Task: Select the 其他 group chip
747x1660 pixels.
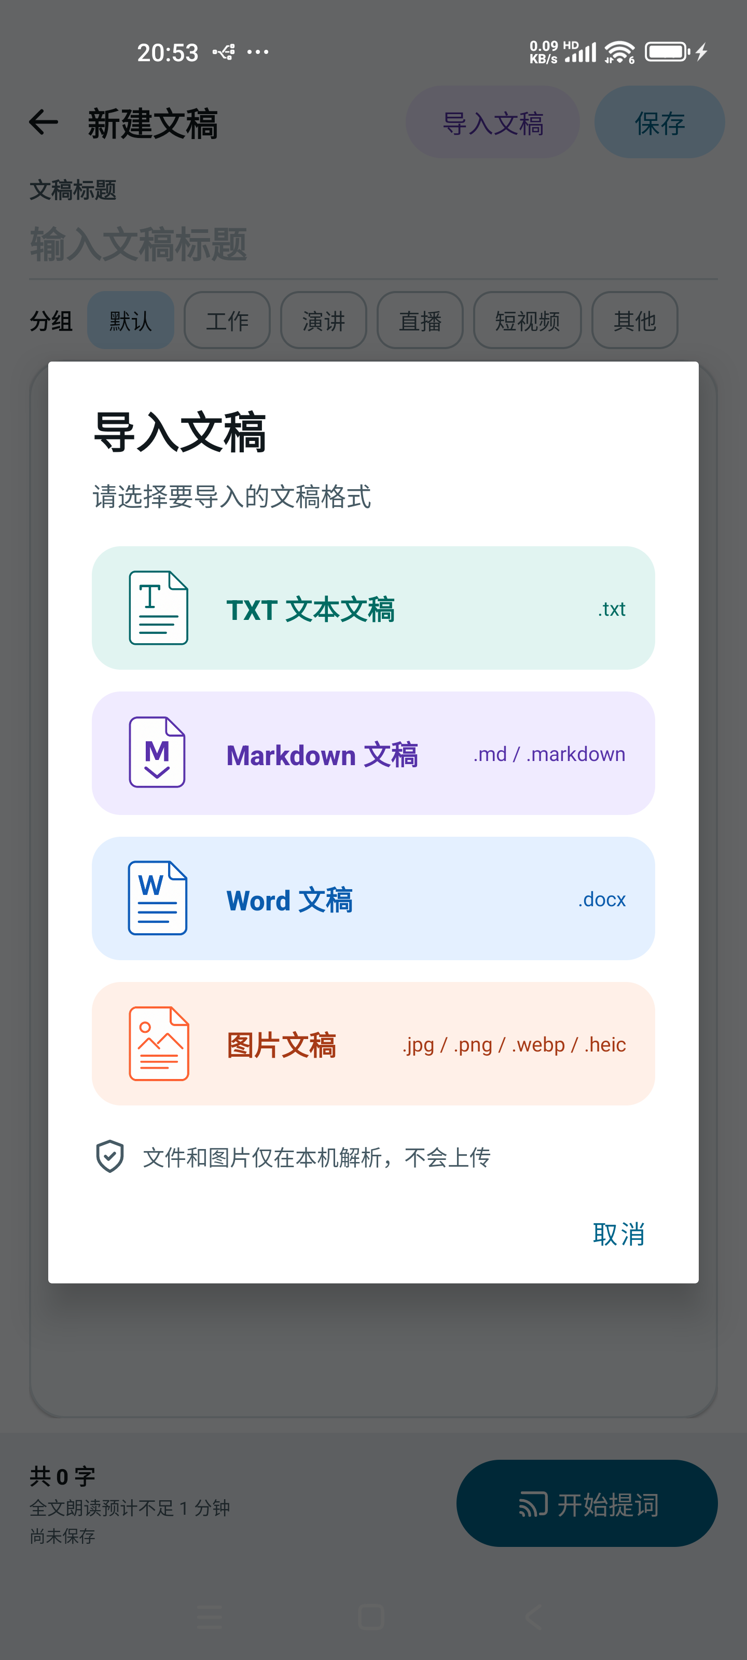Action: [x=634, y=320]
